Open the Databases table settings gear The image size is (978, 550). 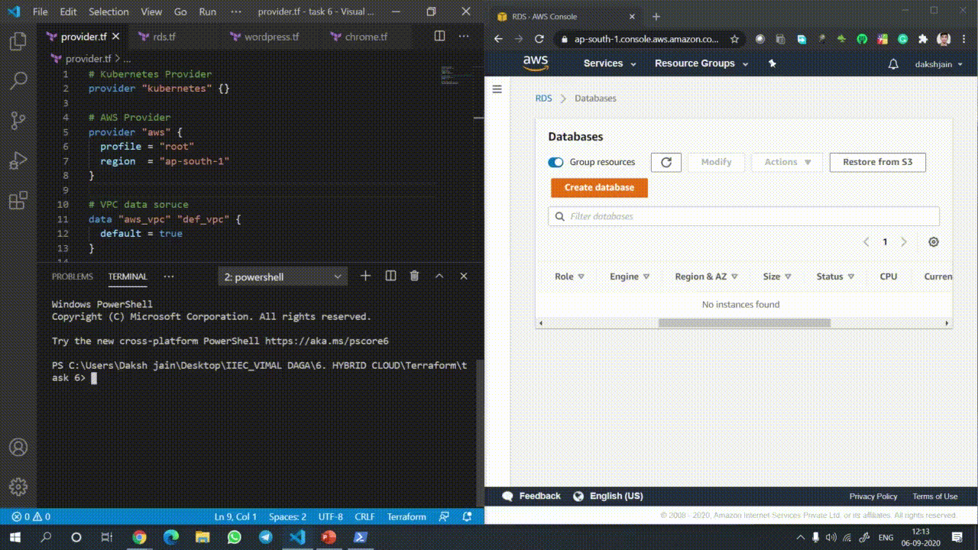[934, 242]
